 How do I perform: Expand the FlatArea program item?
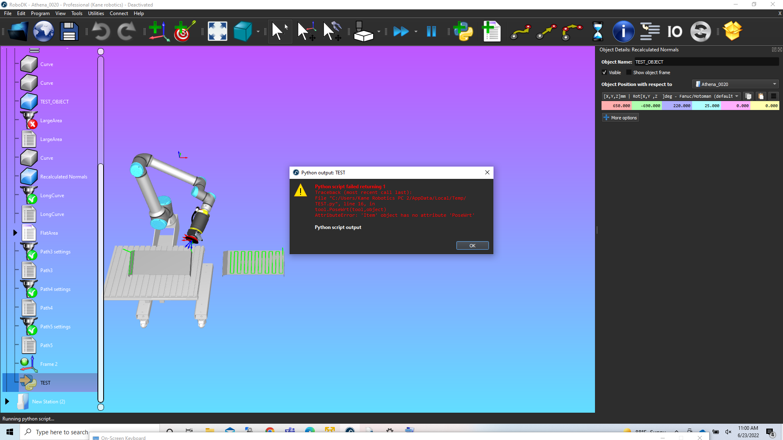click(x=15, y=233)
